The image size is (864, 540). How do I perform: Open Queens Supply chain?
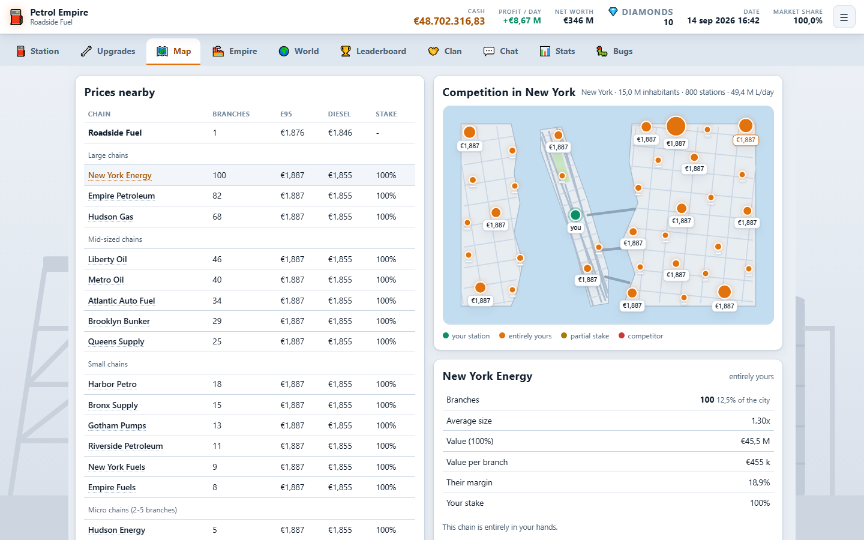[116, 341]
